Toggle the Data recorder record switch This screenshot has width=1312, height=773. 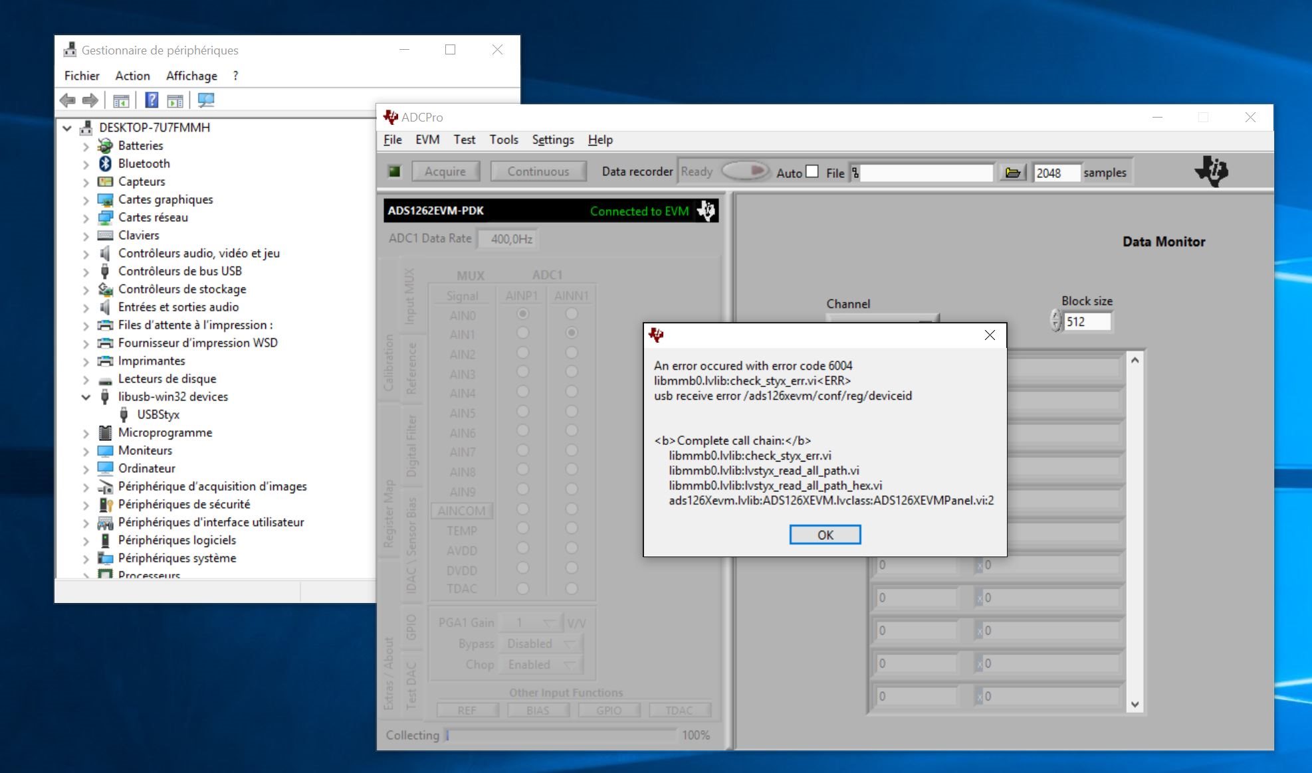[x=745, y=171]
